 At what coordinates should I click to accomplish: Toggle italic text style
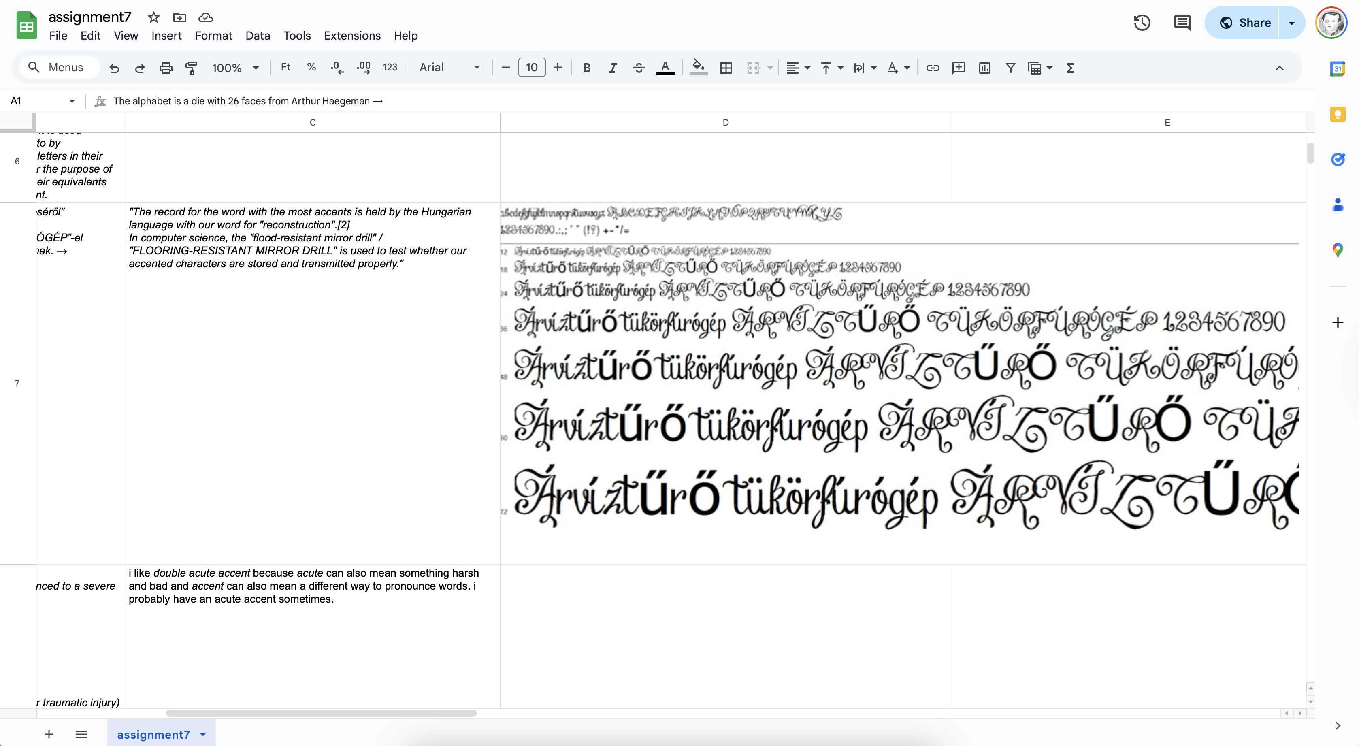pos(612,68)
